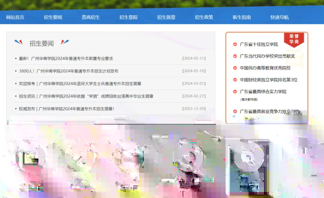Click the check icon next to 中国民办高等教育优秀院校
Screen dimensions: 324x198
click(x=235, y=68)
